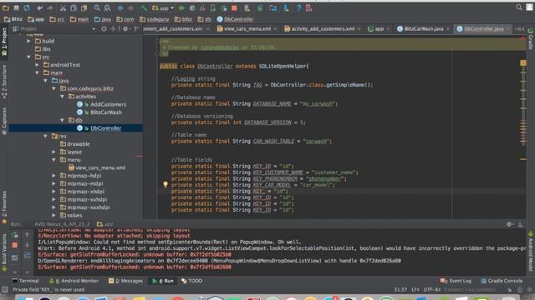The width and height of the screenshot is (535, 300).
Task: Click the codeguru breadcrumb folder
Action: point(154,19)
